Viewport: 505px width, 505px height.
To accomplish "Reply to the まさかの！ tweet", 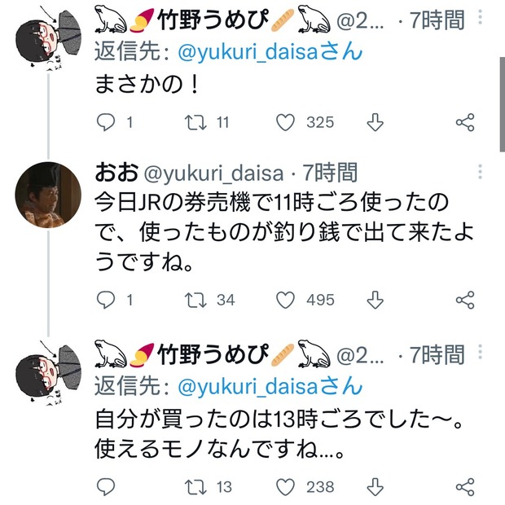I will (x=106, y=122).
